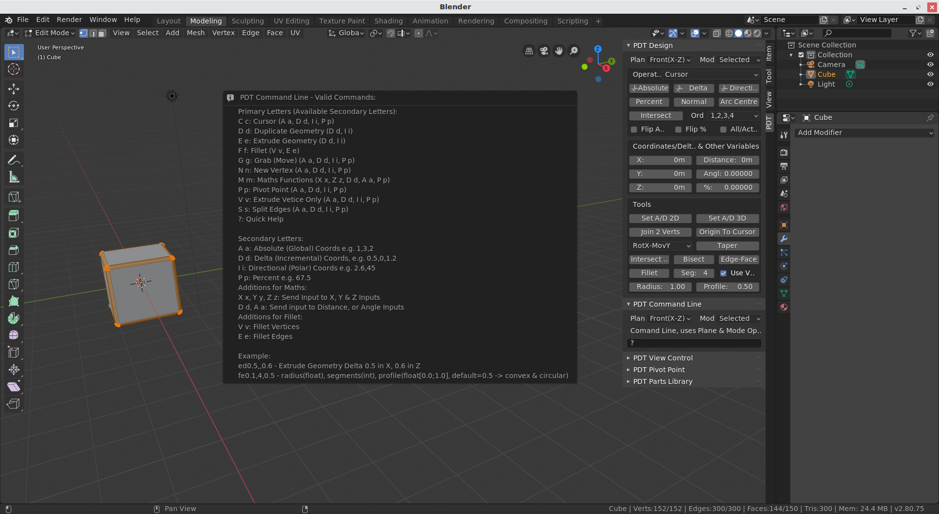The image size is (939, 514).
Task: Click the pan view hand icon
Action: coord(559,51)
